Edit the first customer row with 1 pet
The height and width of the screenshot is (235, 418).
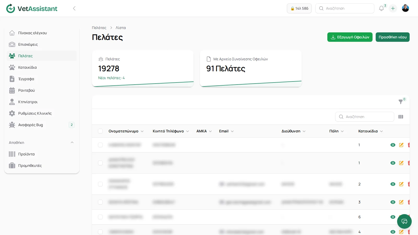tap(401, 145)
